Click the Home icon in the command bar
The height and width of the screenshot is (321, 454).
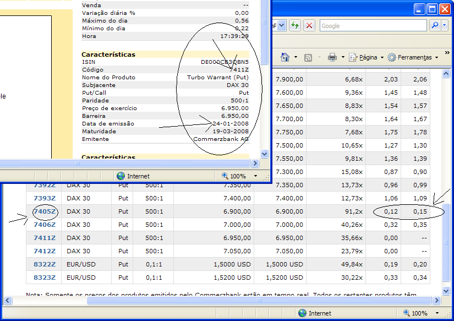coord(285,57)
